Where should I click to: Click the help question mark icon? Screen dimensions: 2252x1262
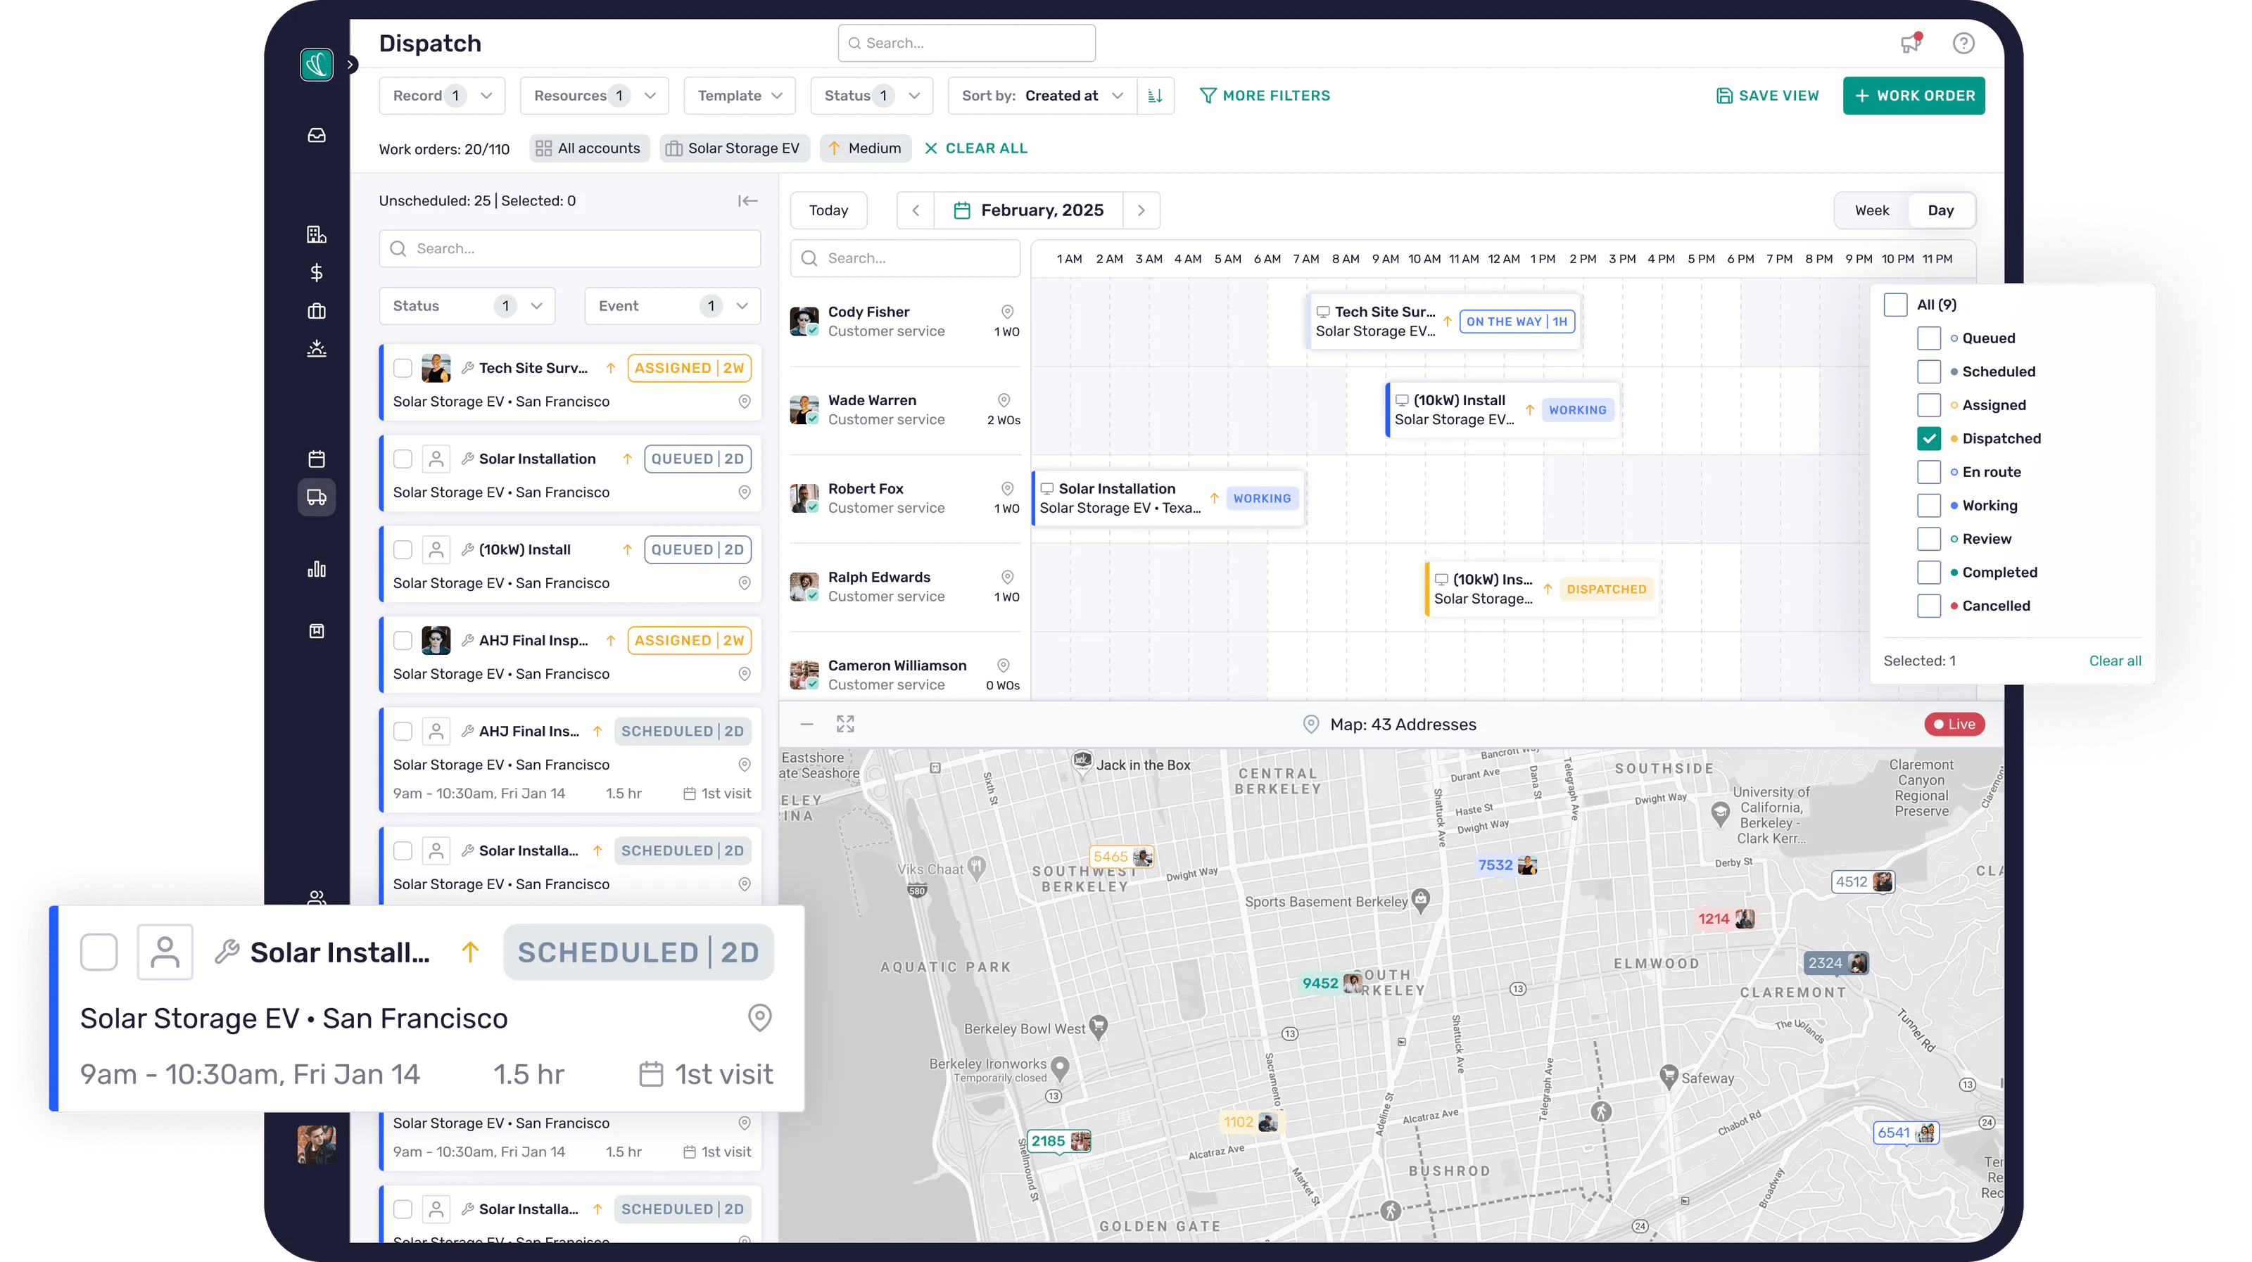pos(1963,43)
